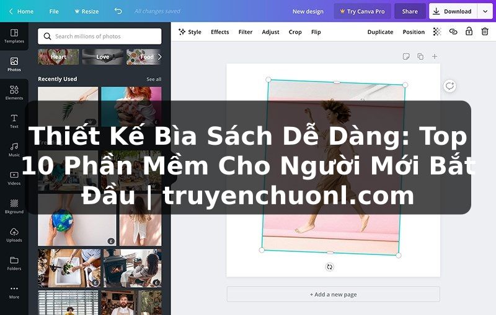Open the Photos sidebar panel
The height and width of the screenshot is (315, 496).
click(x=14, y=64)
